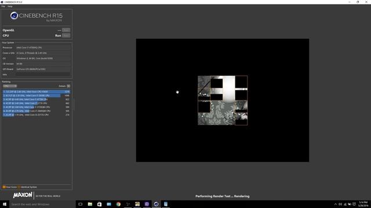Open File Explorer from taskbar
Viewport: 371px width, 208px height.
tap(90, 204)
